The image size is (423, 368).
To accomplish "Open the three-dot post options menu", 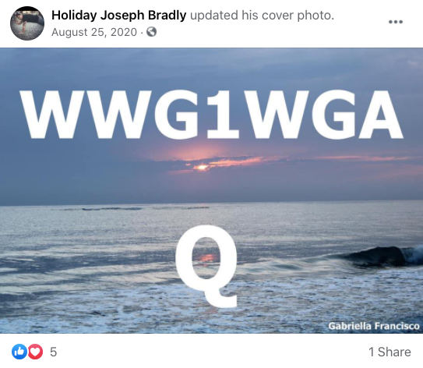I will tap(396, 22).
